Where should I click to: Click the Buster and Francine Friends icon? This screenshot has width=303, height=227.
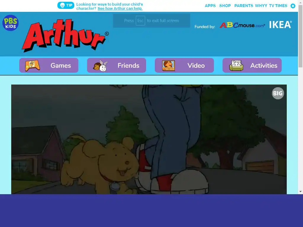click(100, 66)
